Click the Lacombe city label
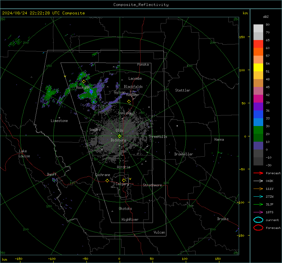The image size is (282, 263). 135,78
